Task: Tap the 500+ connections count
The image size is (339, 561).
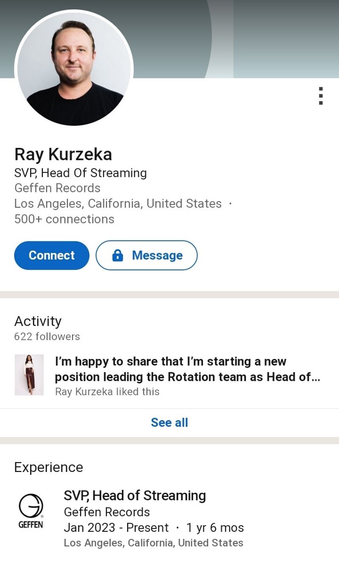Action: [x=64, y=219]
